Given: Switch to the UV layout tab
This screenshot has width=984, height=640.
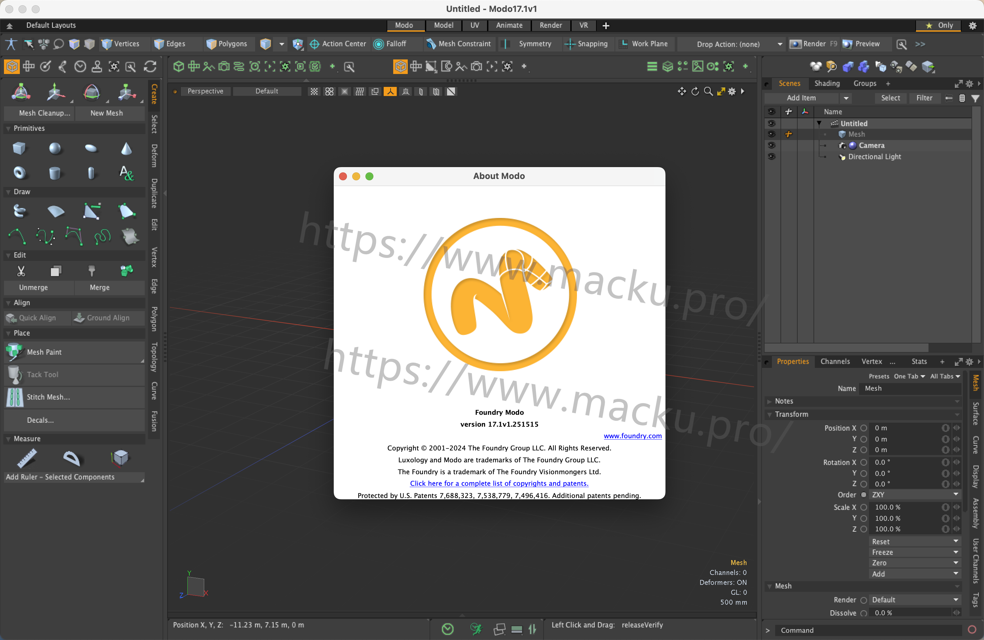Looking at the screenshot, I should (x=474, y=25).
